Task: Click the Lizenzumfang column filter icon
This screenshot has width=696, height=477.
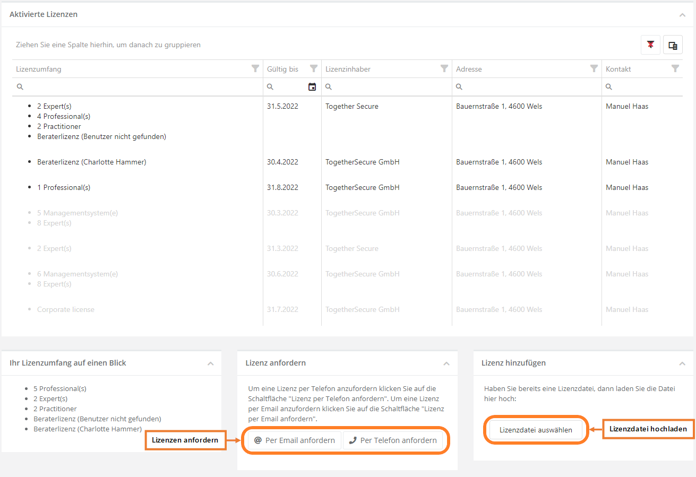Action: [x=255, y=69]
